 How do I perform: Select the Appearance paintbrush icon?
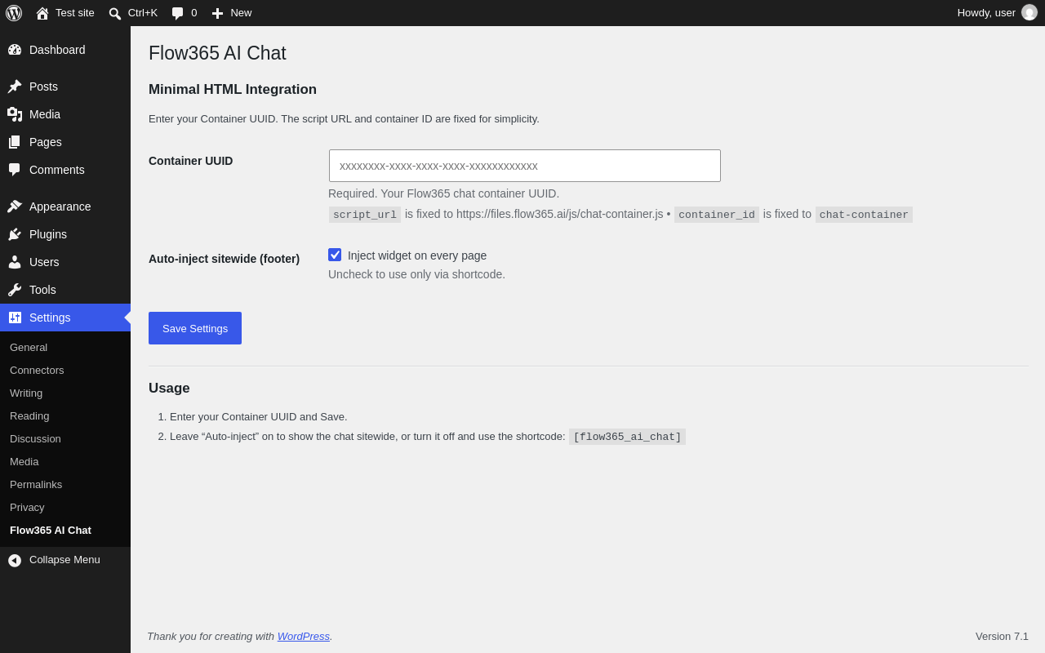click(15, 207)
